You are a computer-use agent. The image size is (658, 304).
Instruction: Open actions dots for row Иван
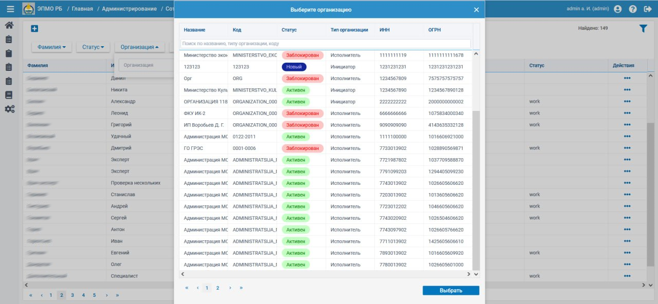627,241
